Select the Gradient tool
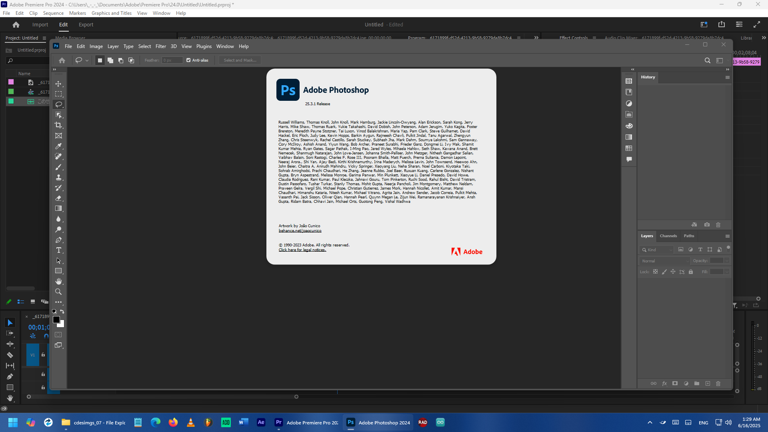 58,208
